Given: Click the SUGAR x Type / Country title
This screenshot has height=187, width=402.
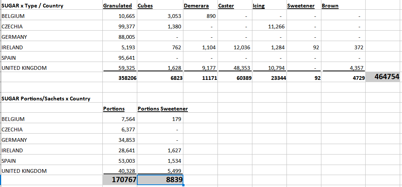Looking at the screenshot, I should [x=33, y=6].
